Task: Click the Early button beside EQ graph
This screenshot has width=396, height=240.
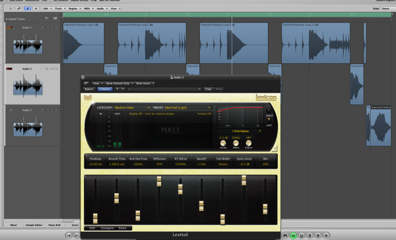Action: click(x=269, y=110)
